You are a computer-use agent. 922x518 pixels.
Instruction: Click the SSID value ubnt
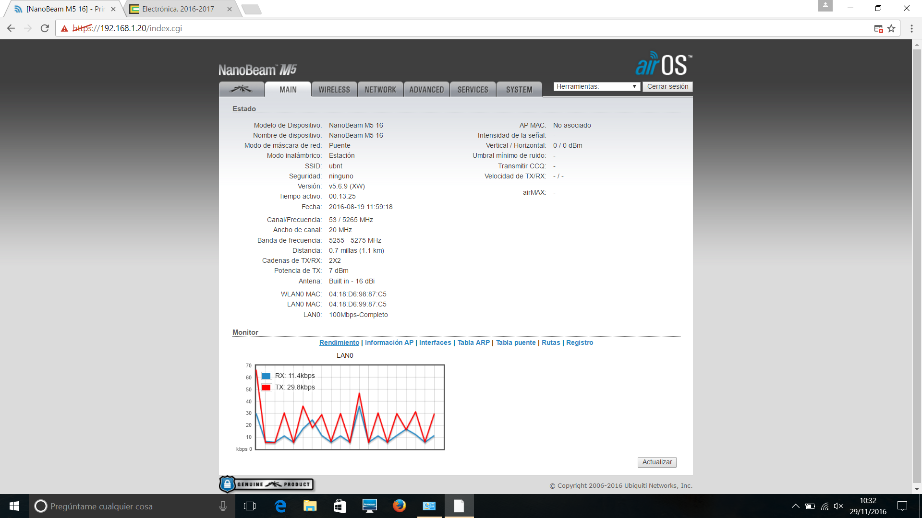335,166
